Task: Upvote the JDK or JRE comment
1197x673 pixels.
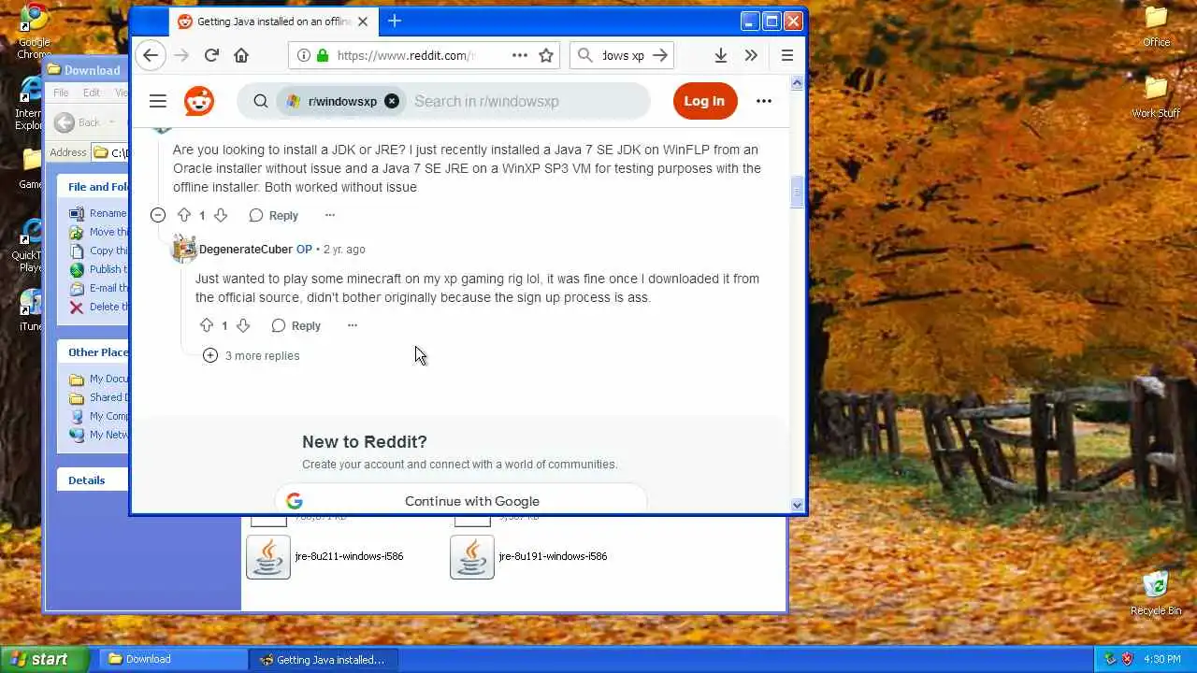Action: (184, 215)
